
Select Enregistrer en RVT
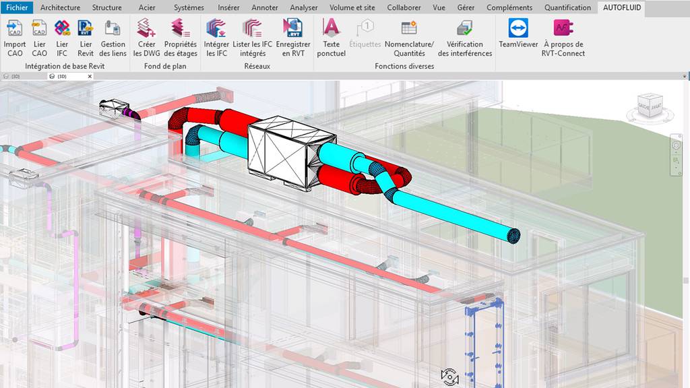[293, 29]
